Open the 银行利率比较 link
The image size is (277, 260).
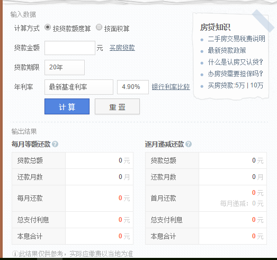(x=171, y=87)
